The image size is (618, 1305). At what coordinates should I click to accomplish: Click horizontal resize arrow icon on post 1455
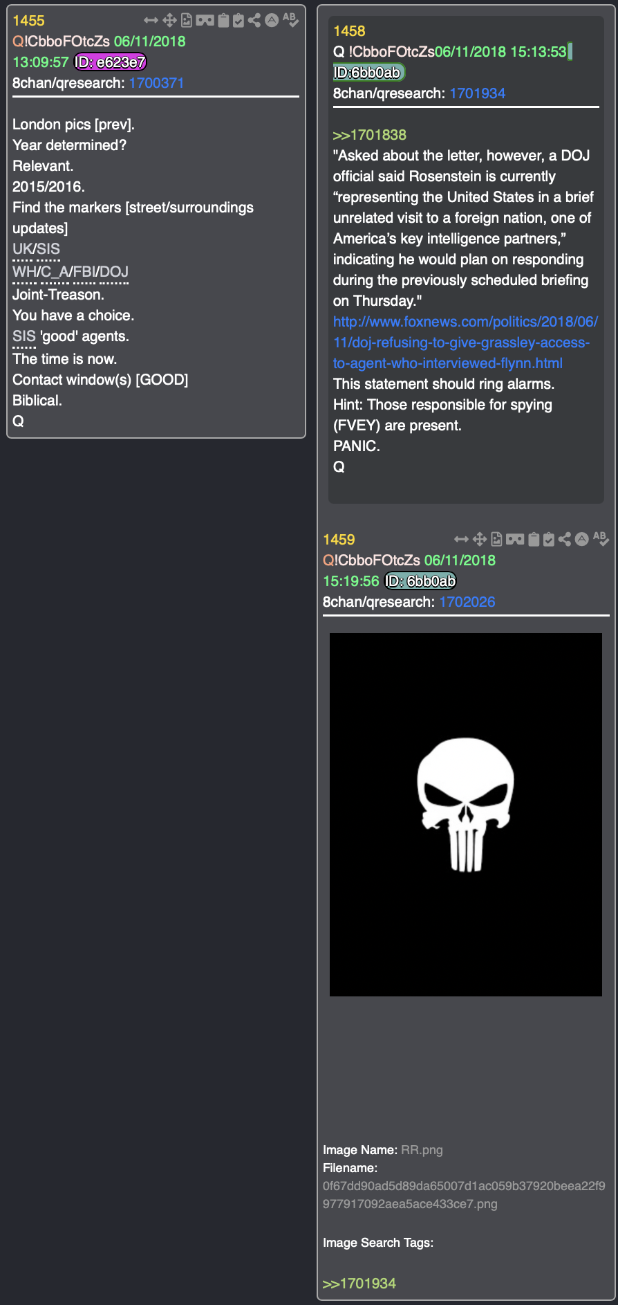151,21
